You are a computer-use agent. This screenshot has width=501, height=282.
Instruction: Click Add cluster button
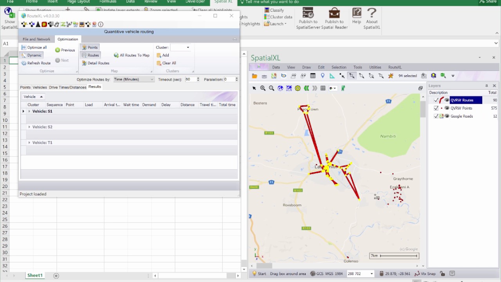(163, 55)
